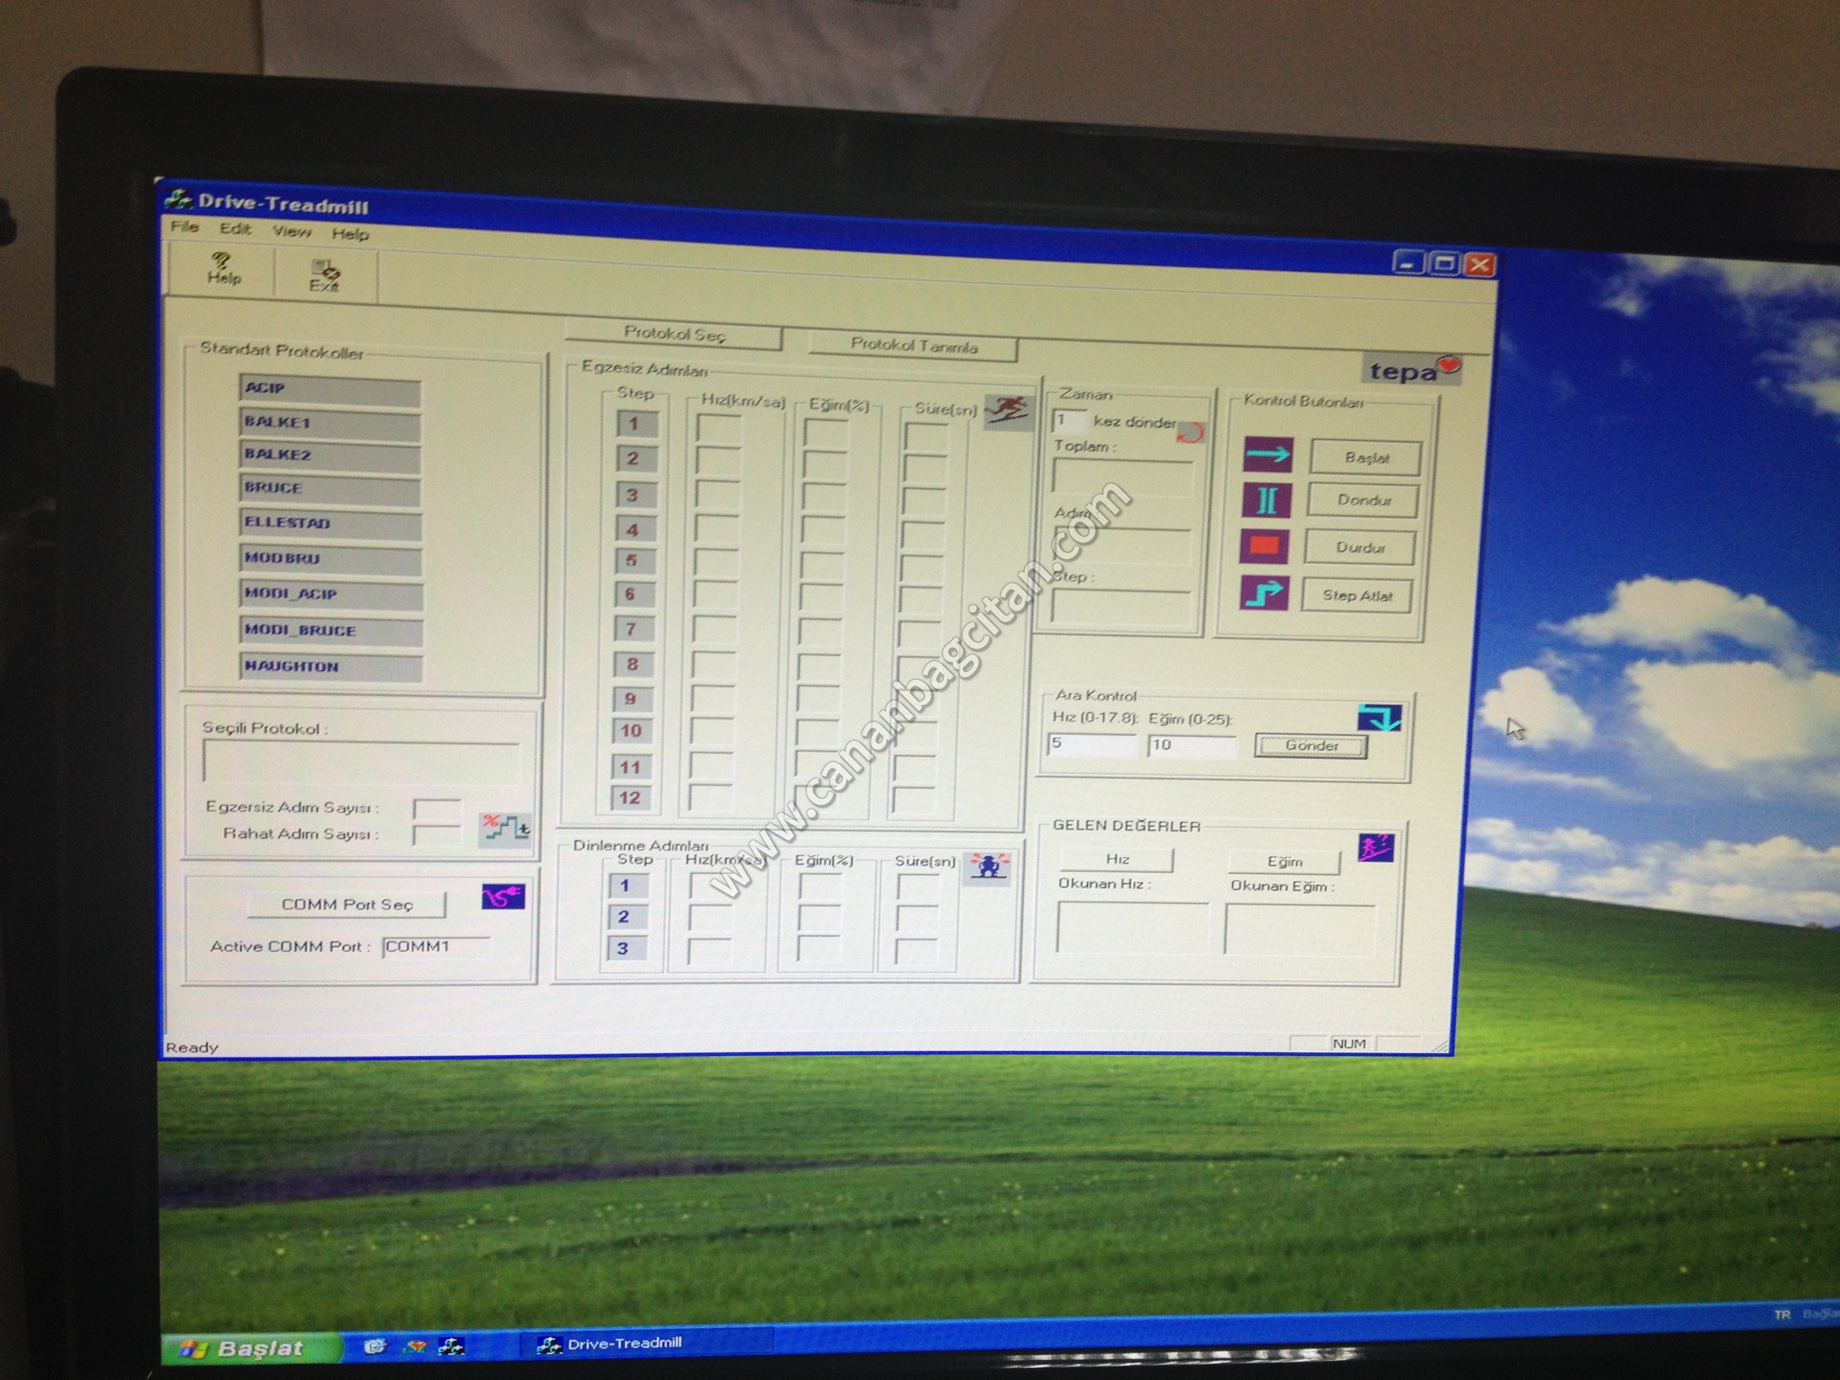This screenshot has width=1840, height=1380.
Task: Click the Durdur button
Action: (x=1360, y=547)
